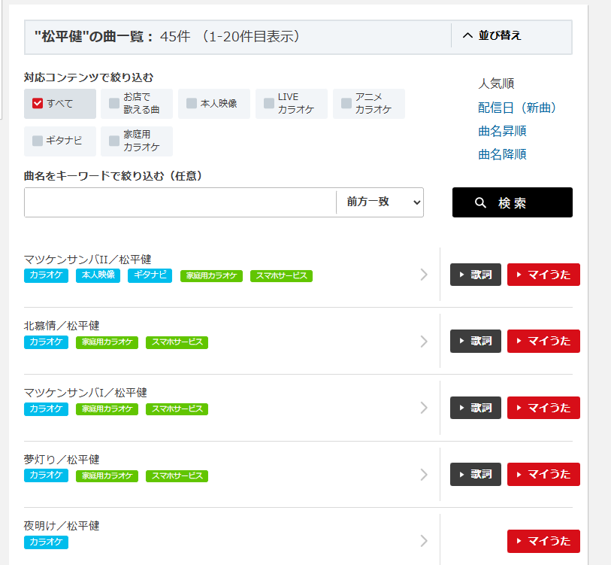
Task: Open 歌詞 for マツケンサンバII
Action: tap(475, 275)
